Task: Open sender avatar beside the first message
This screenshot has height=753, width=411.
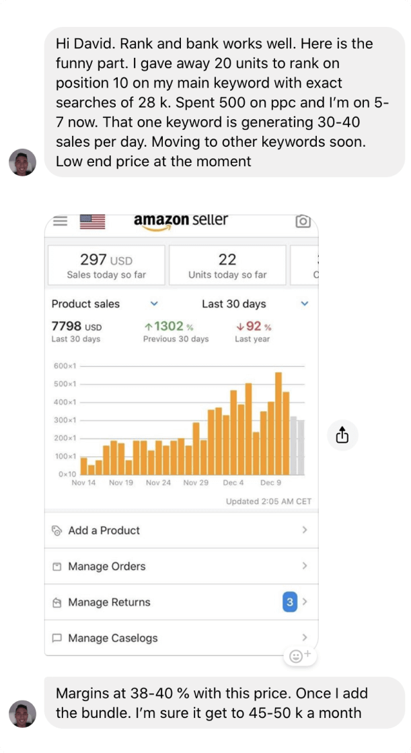Action: [22, 162]
